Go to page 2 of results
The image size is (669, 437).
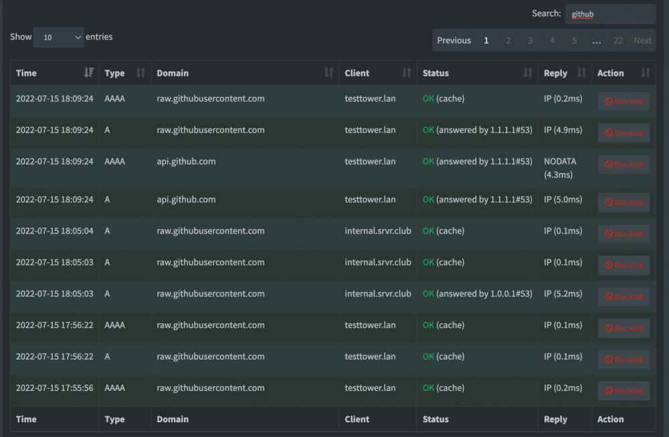[x=508, y=40]
